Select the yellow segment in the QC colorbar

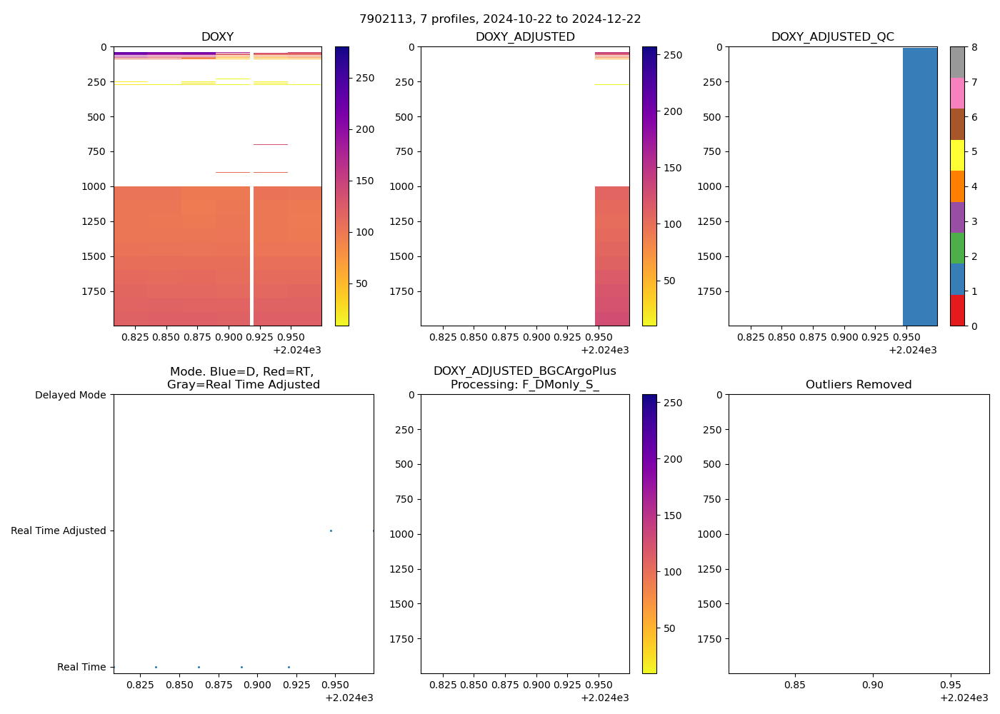click(x=957, y=155)
